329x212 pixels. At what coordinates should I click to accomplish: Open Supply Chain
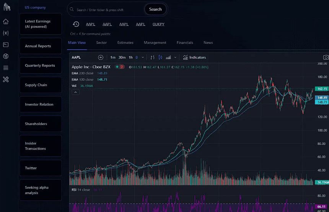point(41,85)
